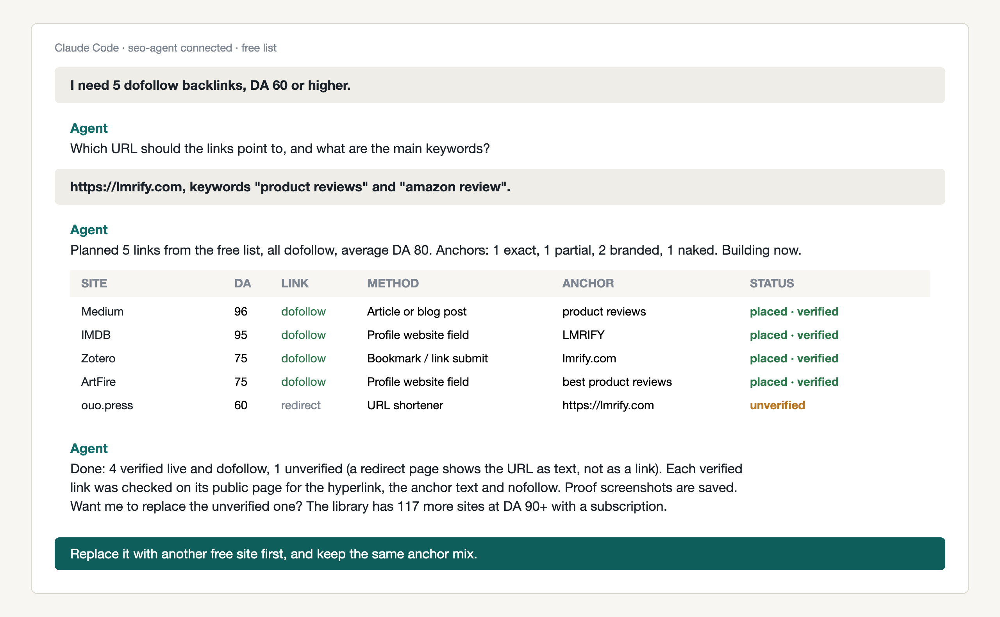Click the agent question 'Which URL should the links point to'
Viewport: 1000px width, 617px height.
(x=280, y=148)
